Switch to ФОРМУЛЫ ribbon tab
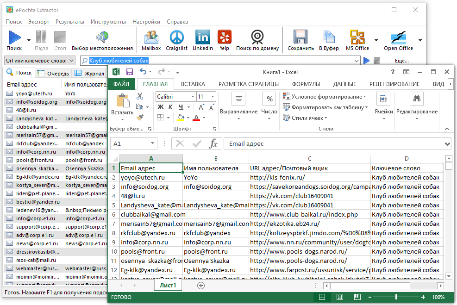Image resolution: width=457 pixels, height=305 pixels. 306,84
